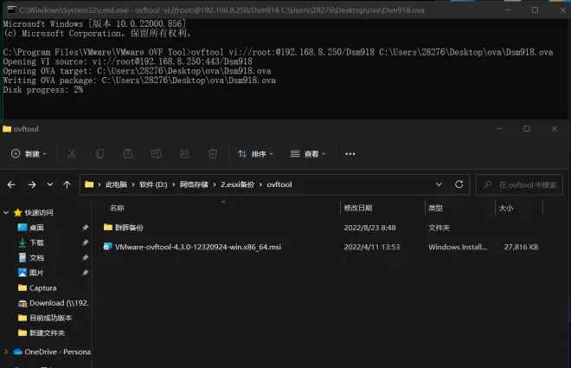Open 桌面 (Desktop) in quick access
The image size is (571, 368).
36,228
